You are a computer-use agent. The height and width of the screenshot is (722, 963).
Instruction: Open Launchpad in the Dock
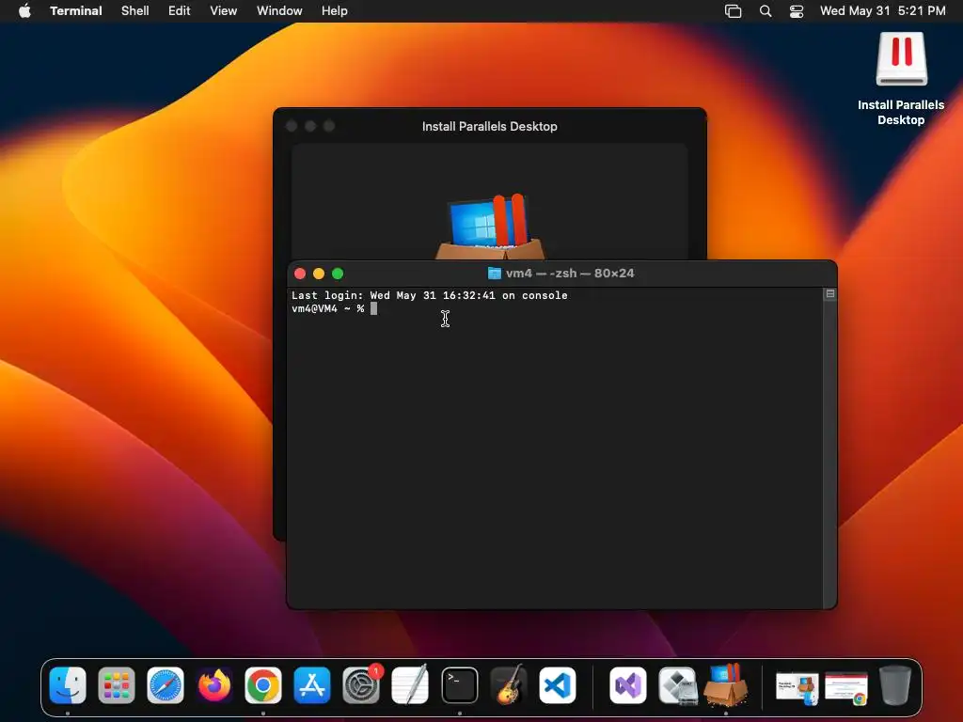(116, 685)
